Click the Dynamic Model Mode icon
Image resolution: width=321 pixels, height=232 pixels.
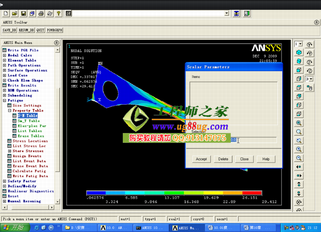[x=309, y=88]
